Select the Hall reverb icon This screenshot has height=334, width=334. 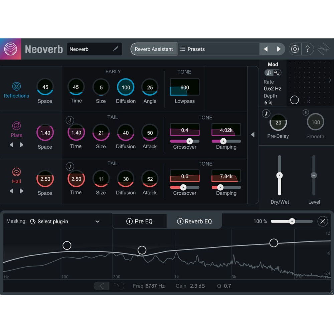[x=16, y=172]
